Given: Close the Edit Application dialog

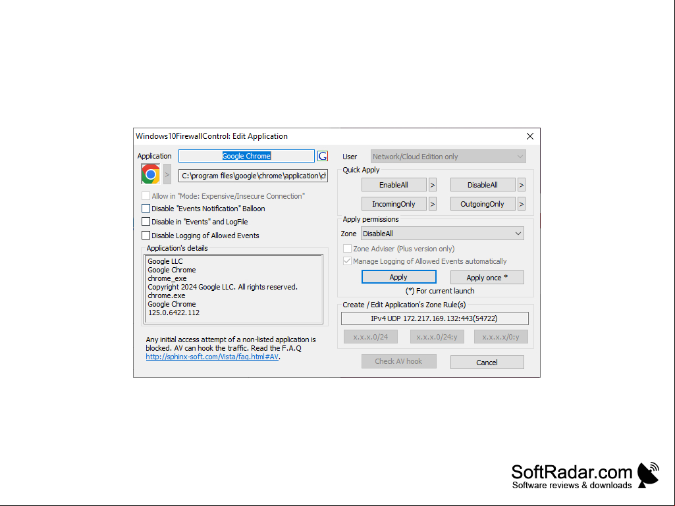Looking at the screenshot, I should coord(530,136).
